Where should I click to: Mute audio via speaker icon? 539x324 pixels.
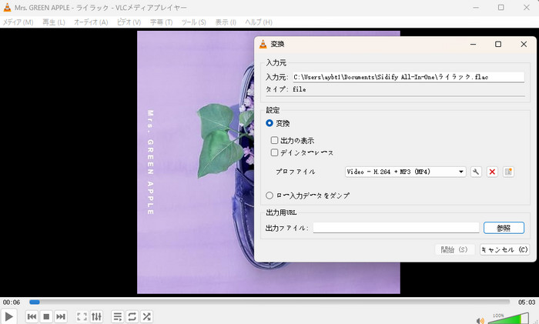pos(480,321)
